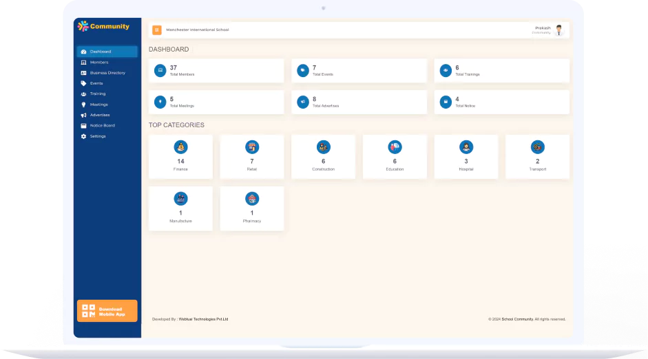This screenshot has height=359, width=648.
Task: Open the Dashboard menu item
Action: pyautogui.click(x=107, y=52)
